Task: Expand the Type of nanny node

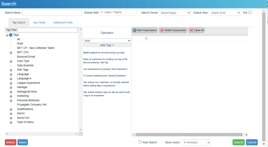Action: point(11,122)
